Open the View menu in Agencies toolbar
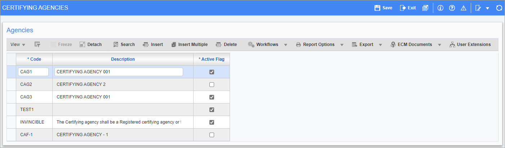 pyautogui.click(x=18, y=45)
